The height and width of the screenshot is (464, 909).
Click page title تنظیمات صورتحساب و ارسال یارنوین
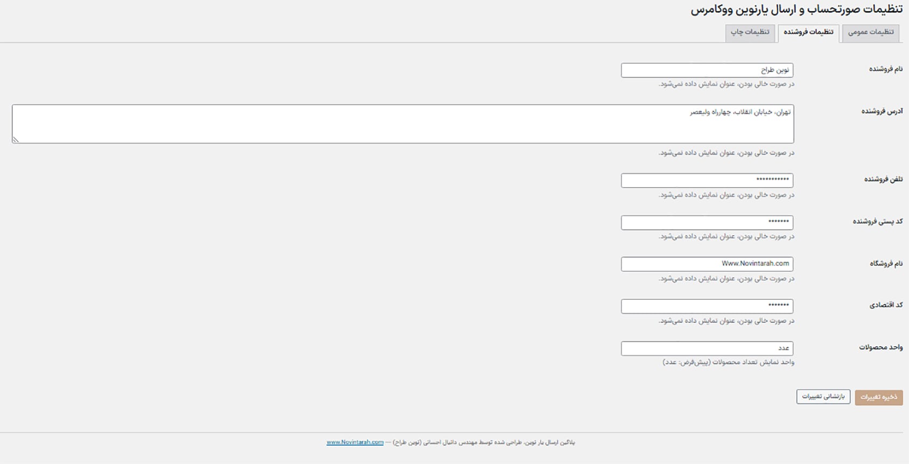click(x=797, y=10)
